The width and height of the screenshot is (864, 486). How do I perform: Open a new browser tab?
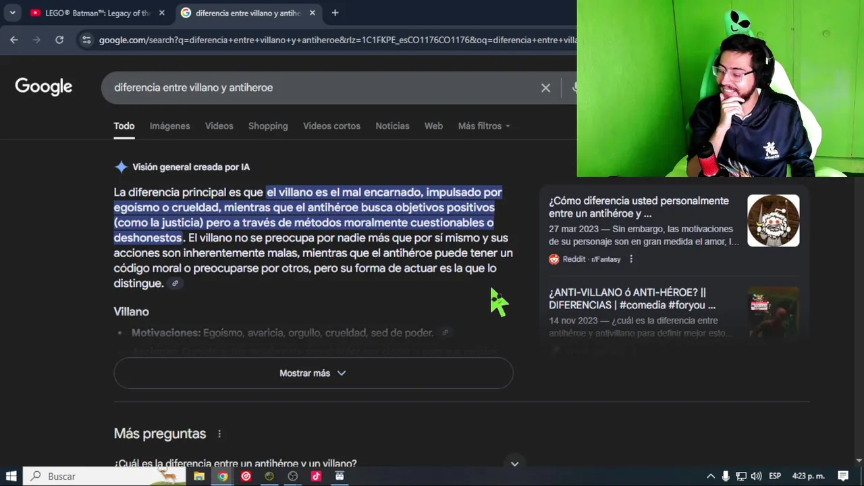tap(335, 13)
